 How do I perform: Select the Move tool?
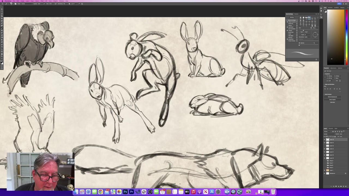(2, 9)
